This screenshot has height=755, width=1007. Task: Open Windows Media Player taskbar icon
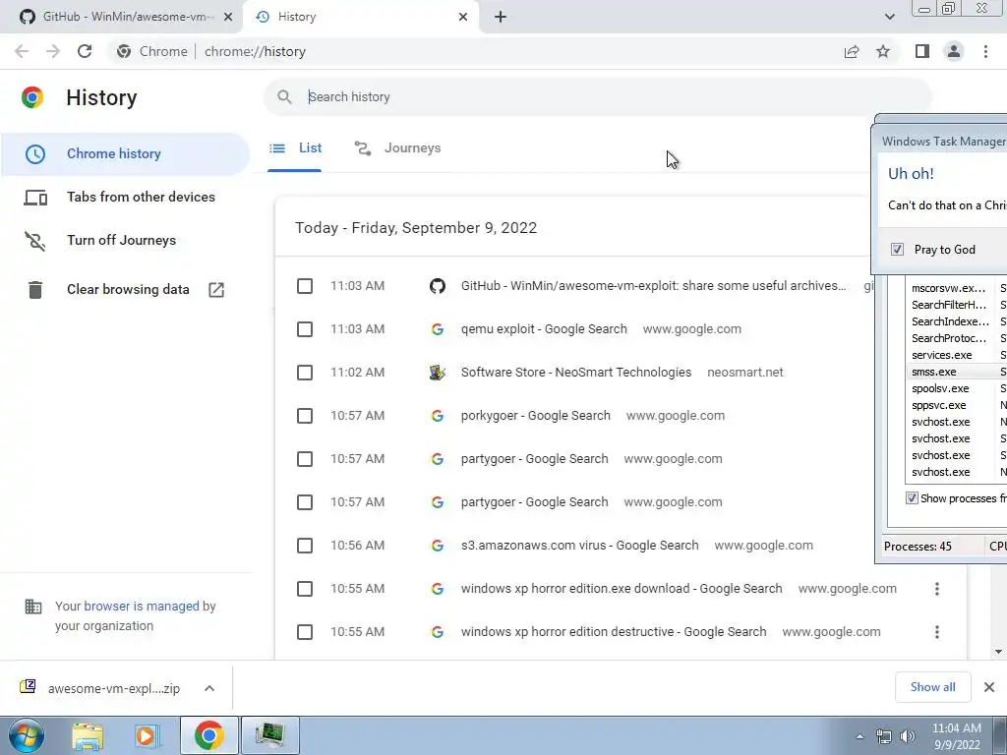[147, 735]
